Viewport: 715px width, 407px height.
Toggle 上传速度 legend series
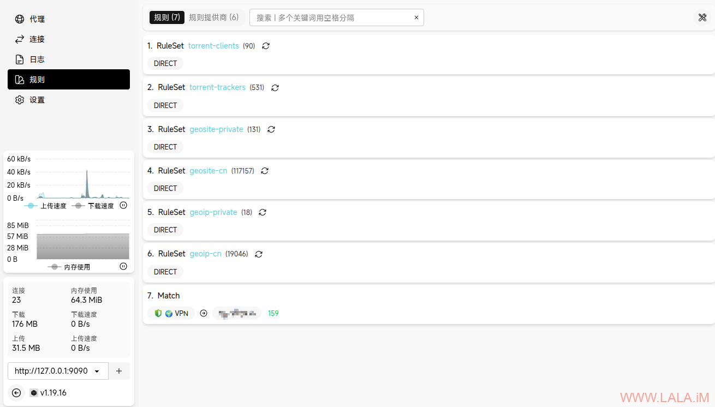(x=46, y=206)
